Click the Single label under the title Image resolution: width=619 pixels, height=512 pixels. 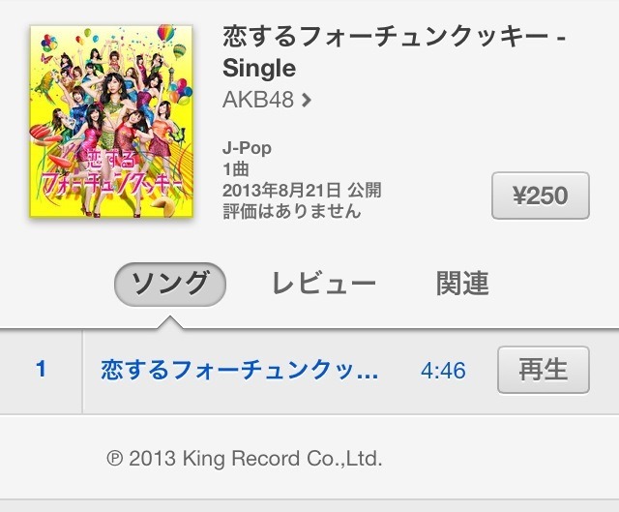(259, 69)
